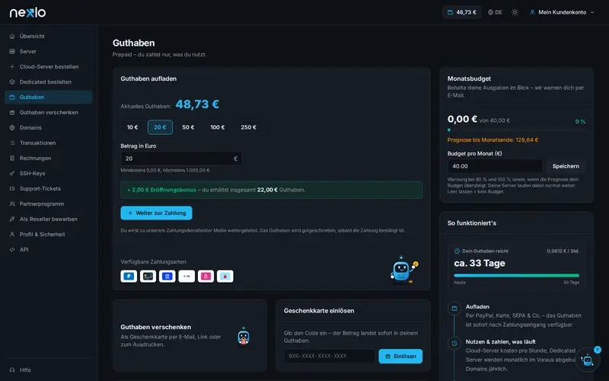Click the 'Prognose bis Monatsende: 129,64 €' text
Screen dimensions: 609x381
pos(493,140)
